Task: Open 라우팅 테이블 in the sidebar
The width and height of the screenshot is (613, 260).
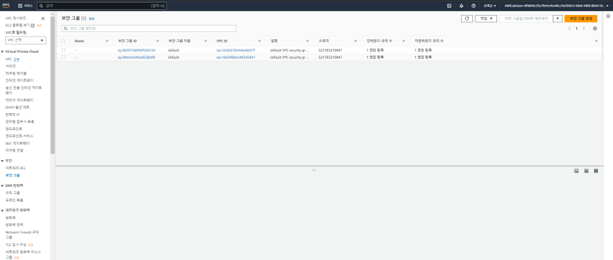Action: [x=16, y=73]
